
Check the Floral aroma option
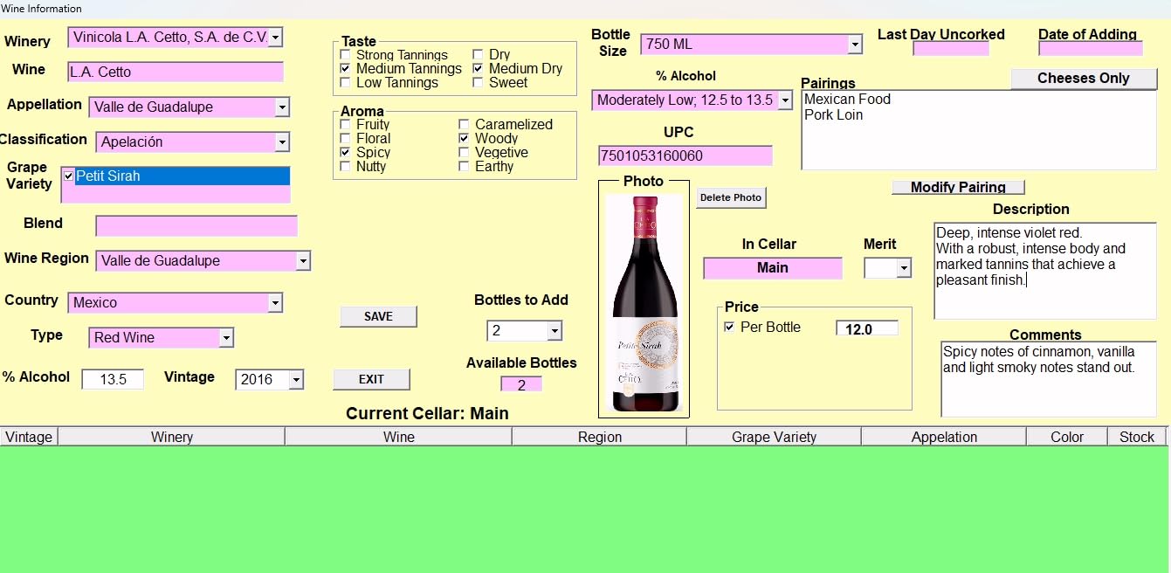click(345, 138)
